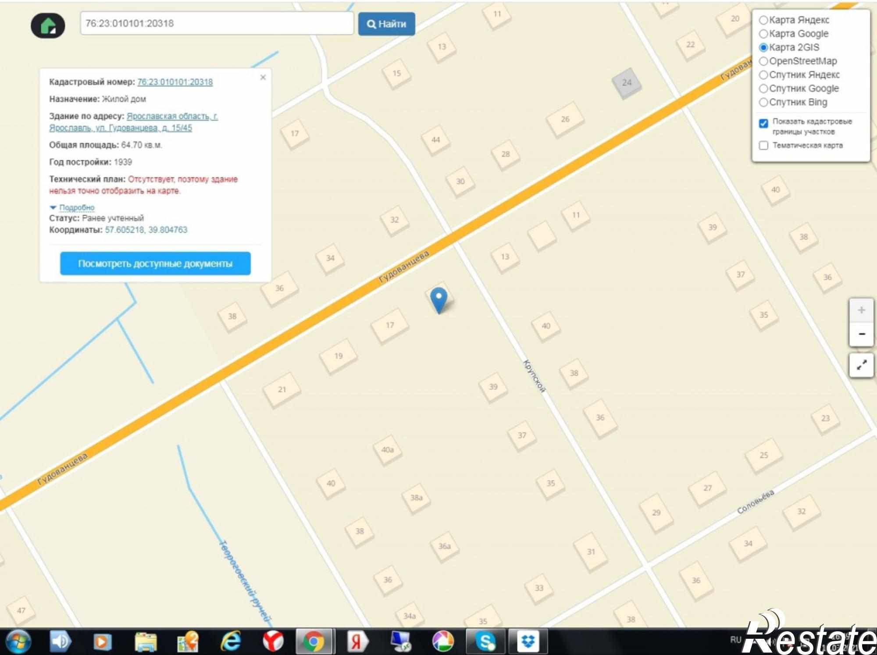Open the 2GIS map app in taskbar
The height and width of the screenshot is (655, 877).
click(188, 642)
